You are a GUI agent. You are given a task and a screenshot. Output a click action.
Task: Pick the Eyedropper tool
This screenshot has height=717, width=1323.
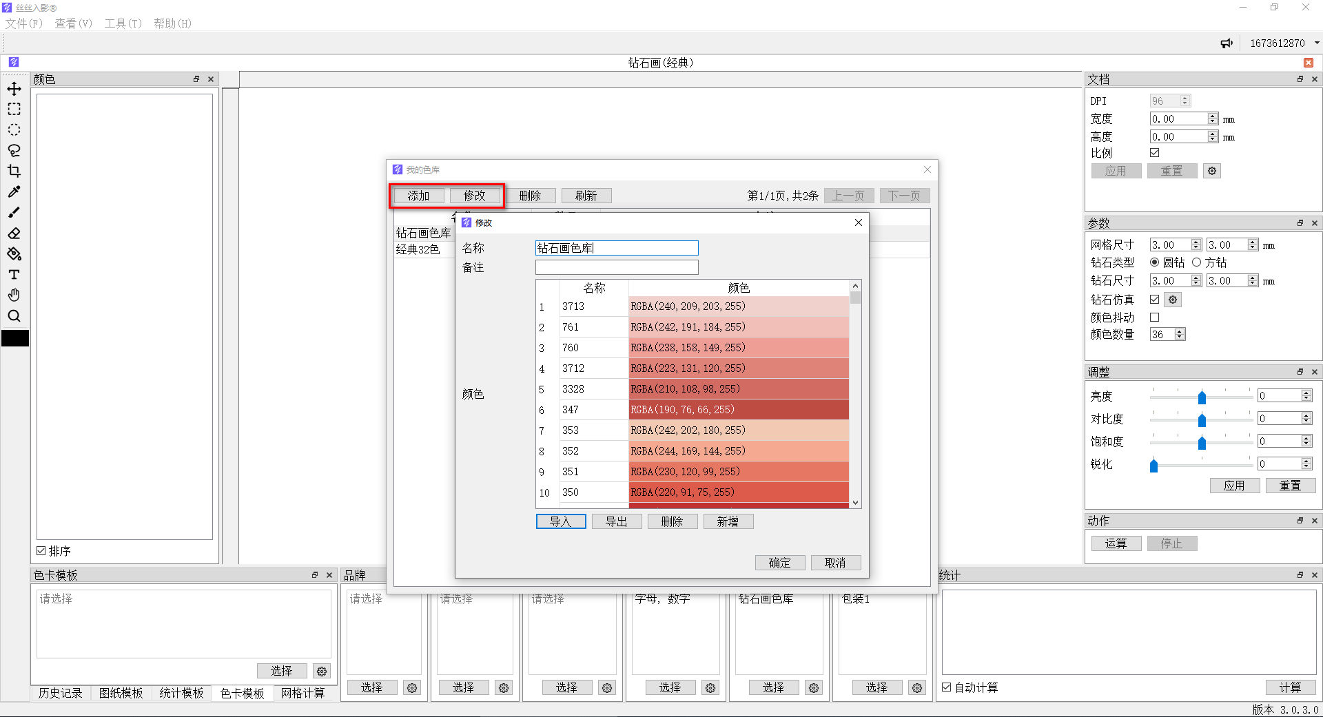[x=14, y=192]
